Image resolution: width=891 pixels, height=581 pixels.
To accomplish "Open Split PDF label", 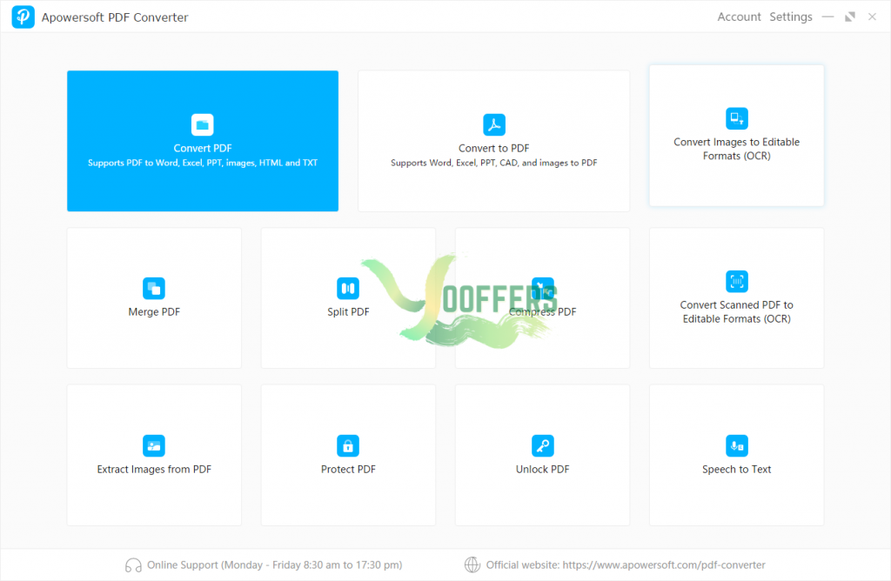I will coord(348,311).
